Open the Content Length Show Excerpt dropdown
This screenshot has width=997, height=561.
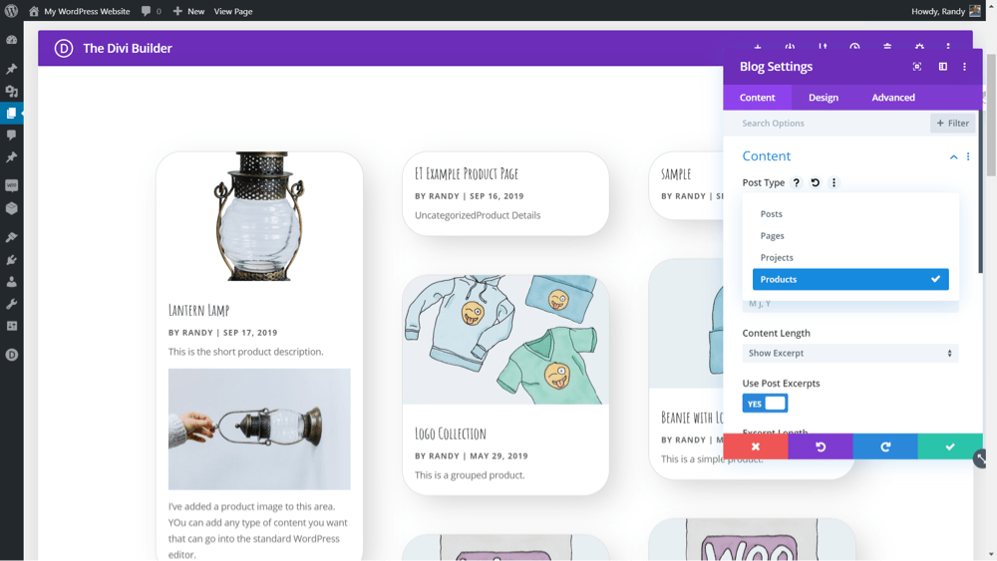(x=850, y=354)
